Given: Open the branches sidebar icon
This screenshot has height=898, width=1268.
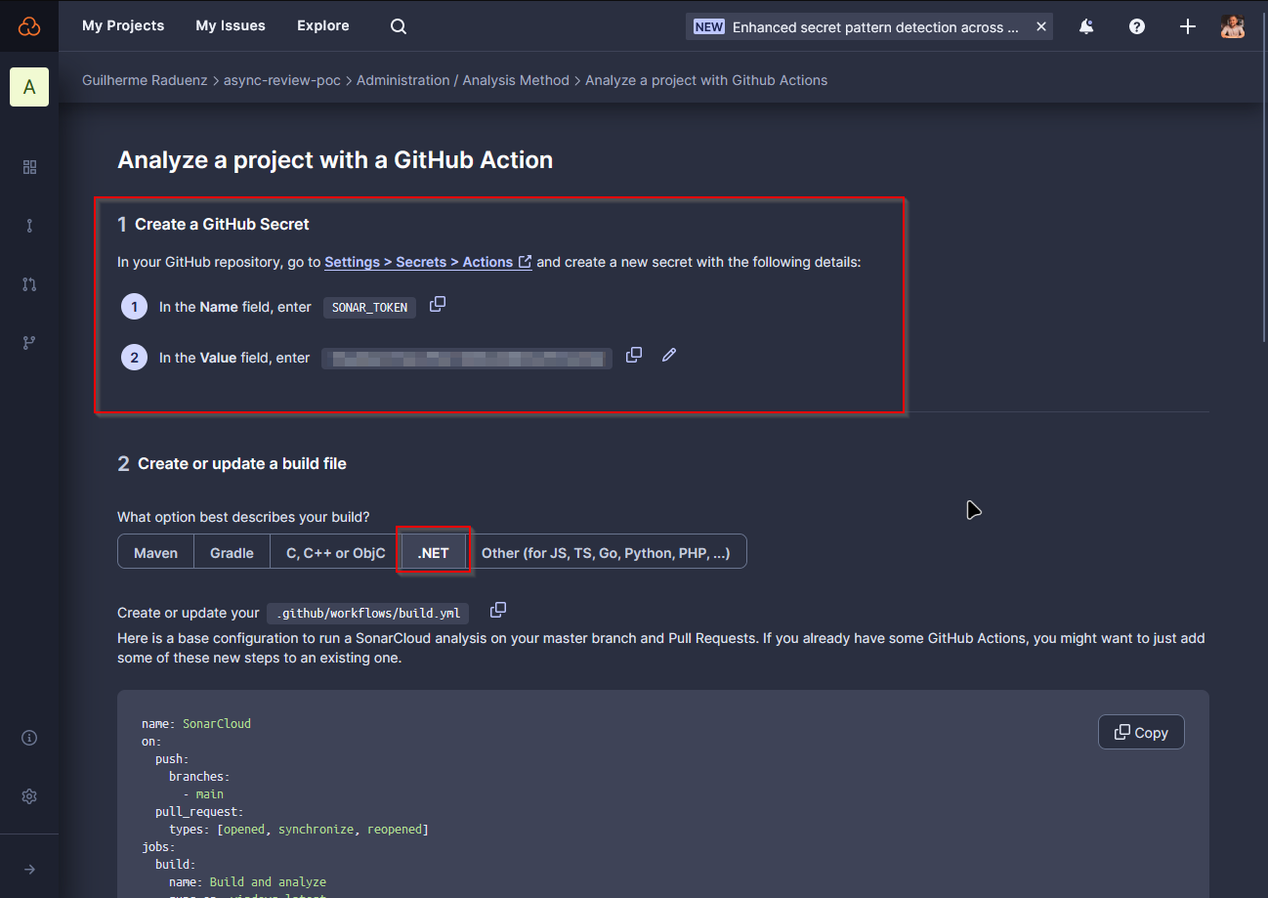Looking at the screenshot, I should click(29, 342).
